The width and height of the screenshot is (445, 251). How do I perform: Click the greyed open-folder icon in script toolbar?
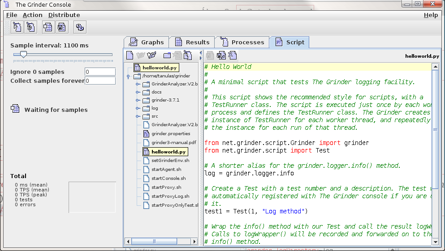(x=140, y=55)
